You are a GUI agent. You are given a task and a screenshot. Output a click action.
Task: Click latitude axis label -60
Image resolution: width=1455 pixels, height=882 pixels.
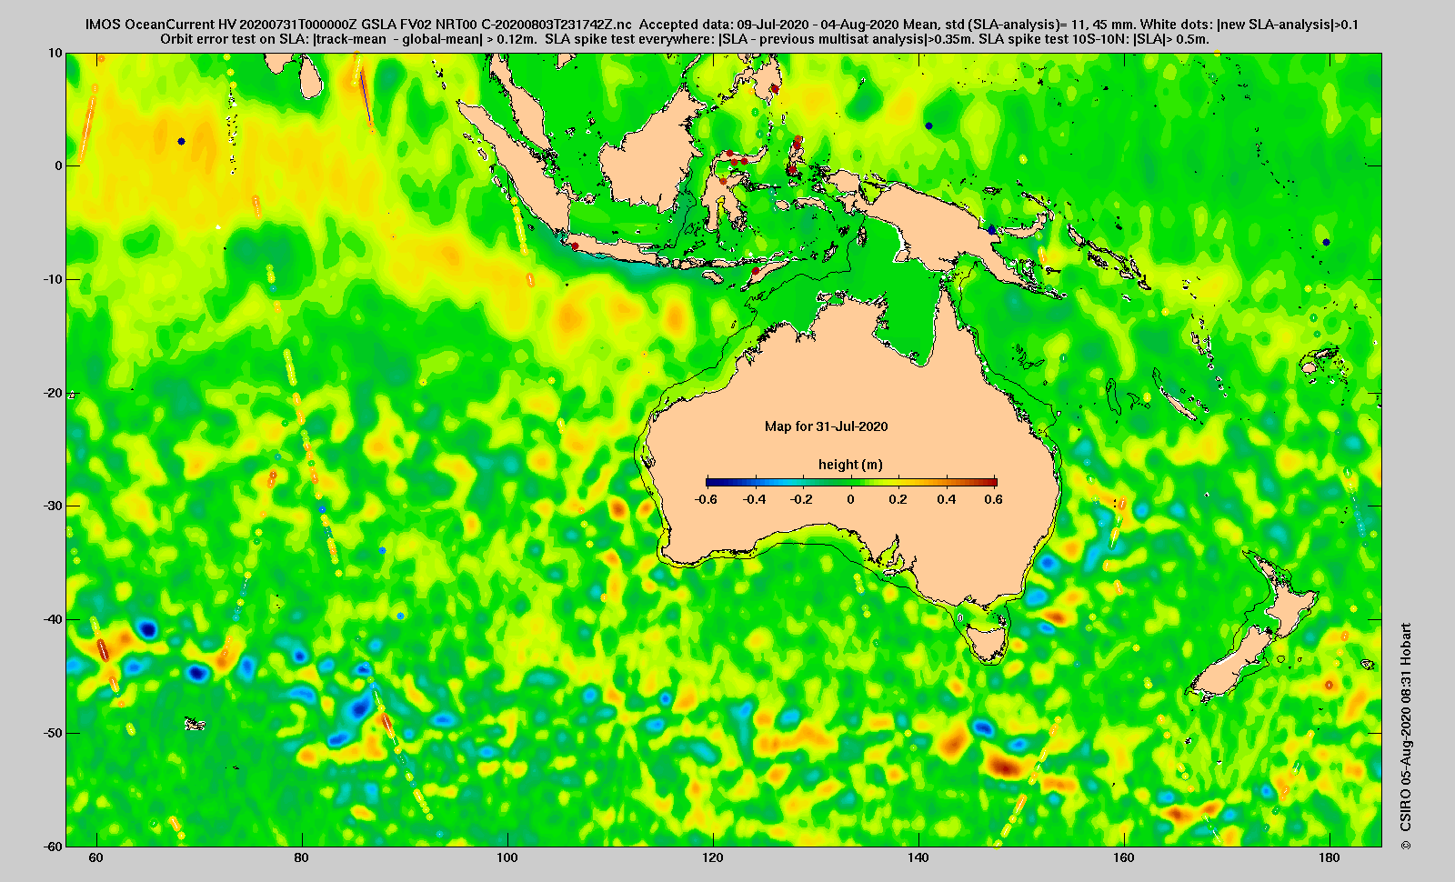(x=52, y=846)
